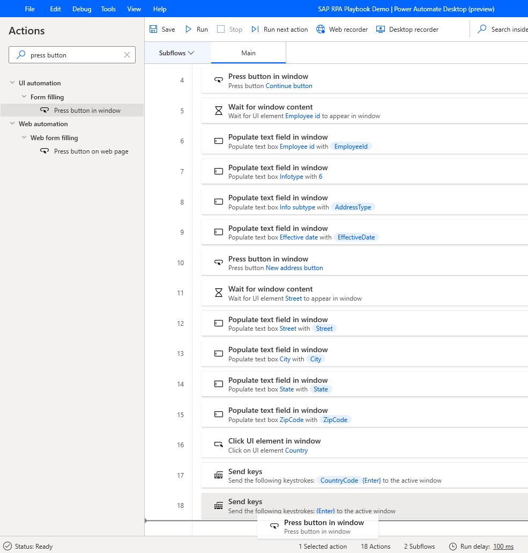The width and height of the screenshot is (528, 553).
Task: Click the 100 ms run delay value
Action: tap(503, 547)
